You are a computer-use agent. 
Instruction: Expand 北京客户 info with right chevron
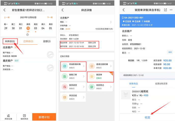[111, 22]
